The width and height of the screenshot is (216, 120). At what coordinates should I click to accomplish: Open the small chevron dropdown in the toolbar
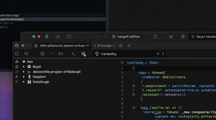tap(51, 53)
